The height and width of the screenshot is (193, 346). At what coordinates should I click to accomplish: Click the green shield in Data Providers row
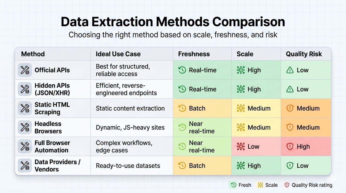click(290, 166)
